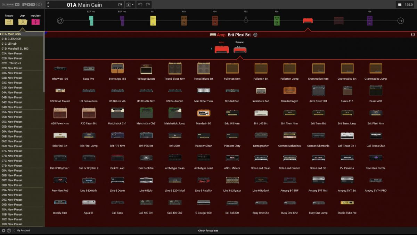The height and width of the screenshot is (235, 417).
Task: Switch to the Preamp model type
Action: tap(240, 48)
